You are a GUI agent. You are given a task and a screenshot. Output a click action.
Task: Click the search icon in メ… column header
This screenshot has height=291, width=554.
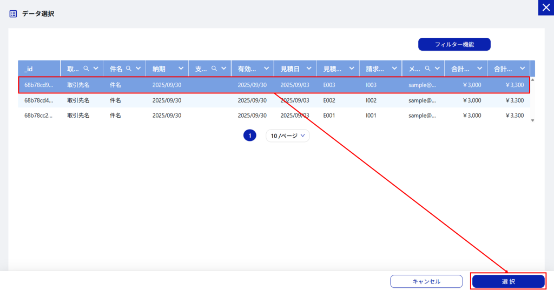(427, 69)
